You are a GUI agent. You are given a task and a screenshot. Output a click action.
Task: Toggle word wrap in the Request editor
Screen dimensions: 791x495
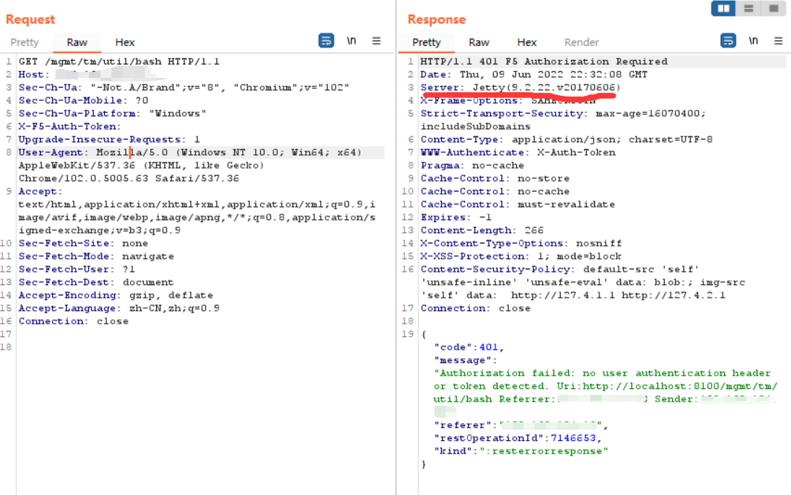click(326, 41)
